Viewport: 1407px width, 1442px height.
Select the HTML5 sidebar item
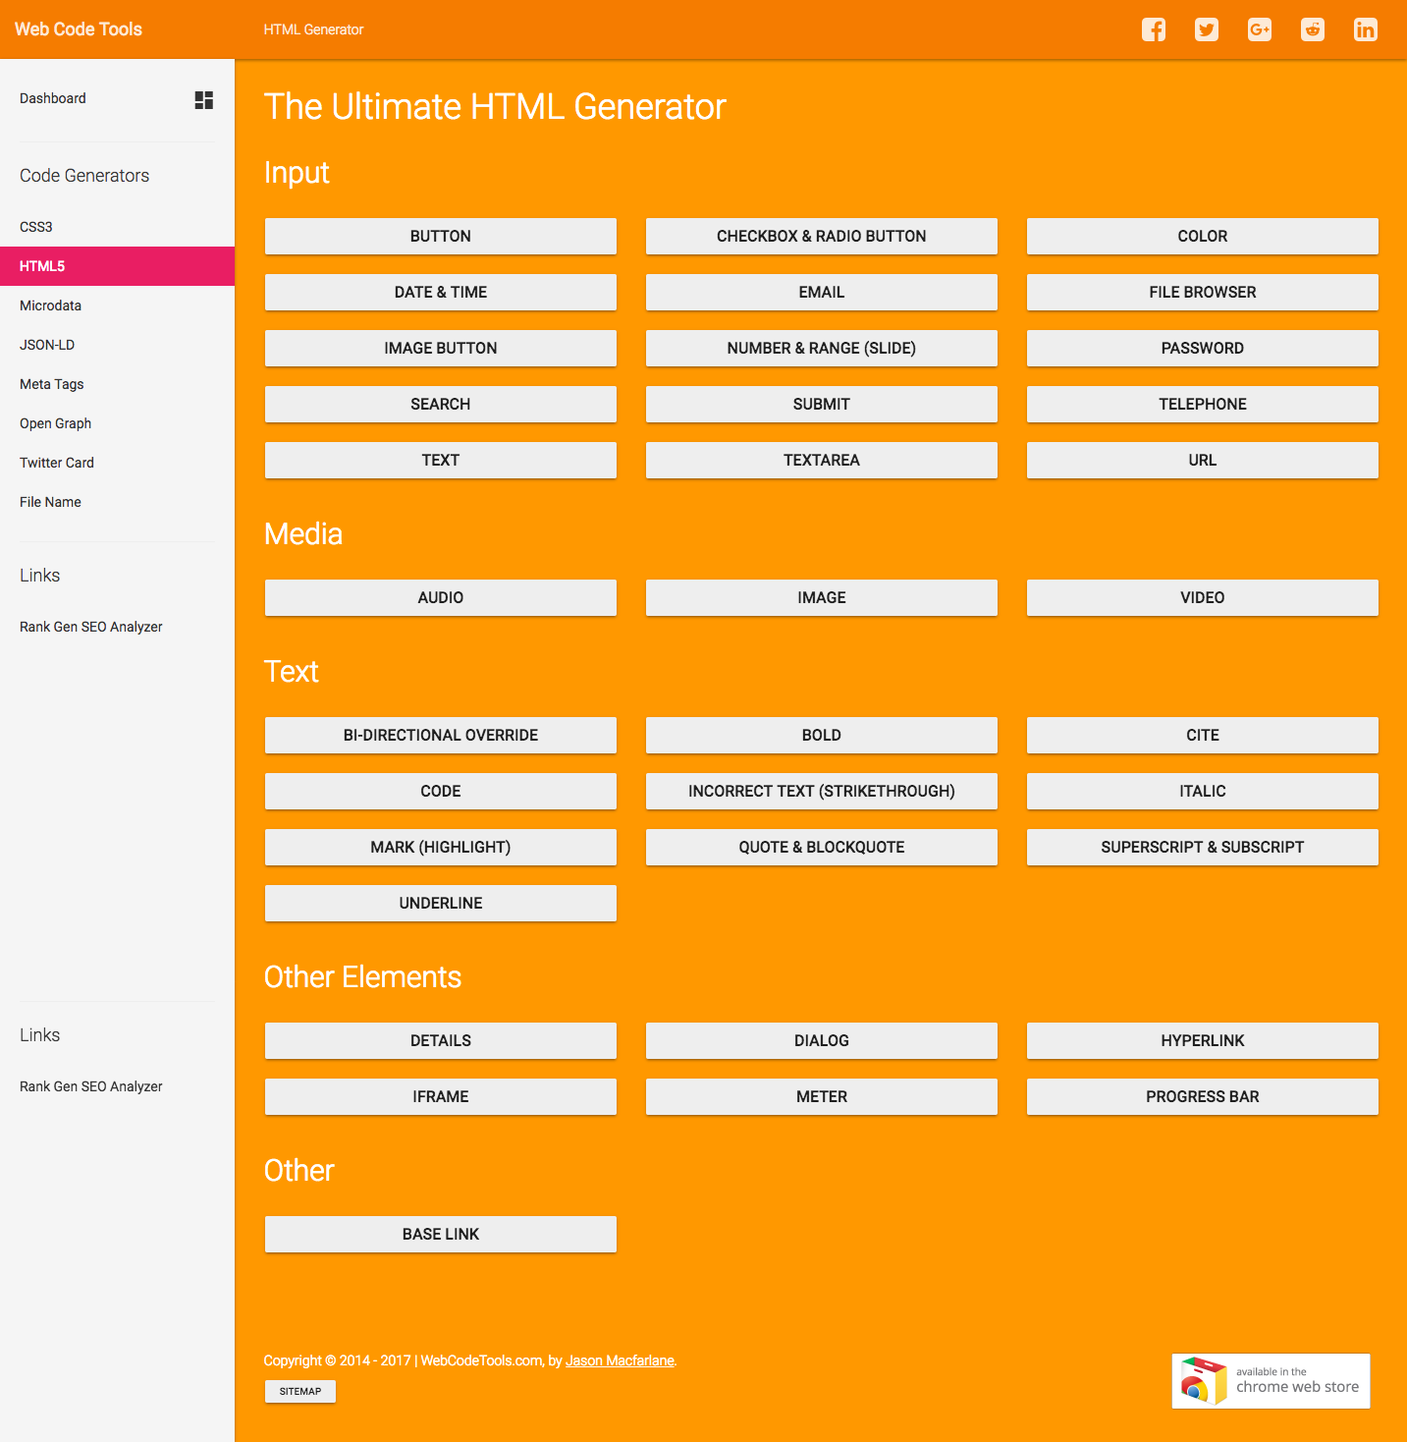pyautogui.click(x=117, y=266)
